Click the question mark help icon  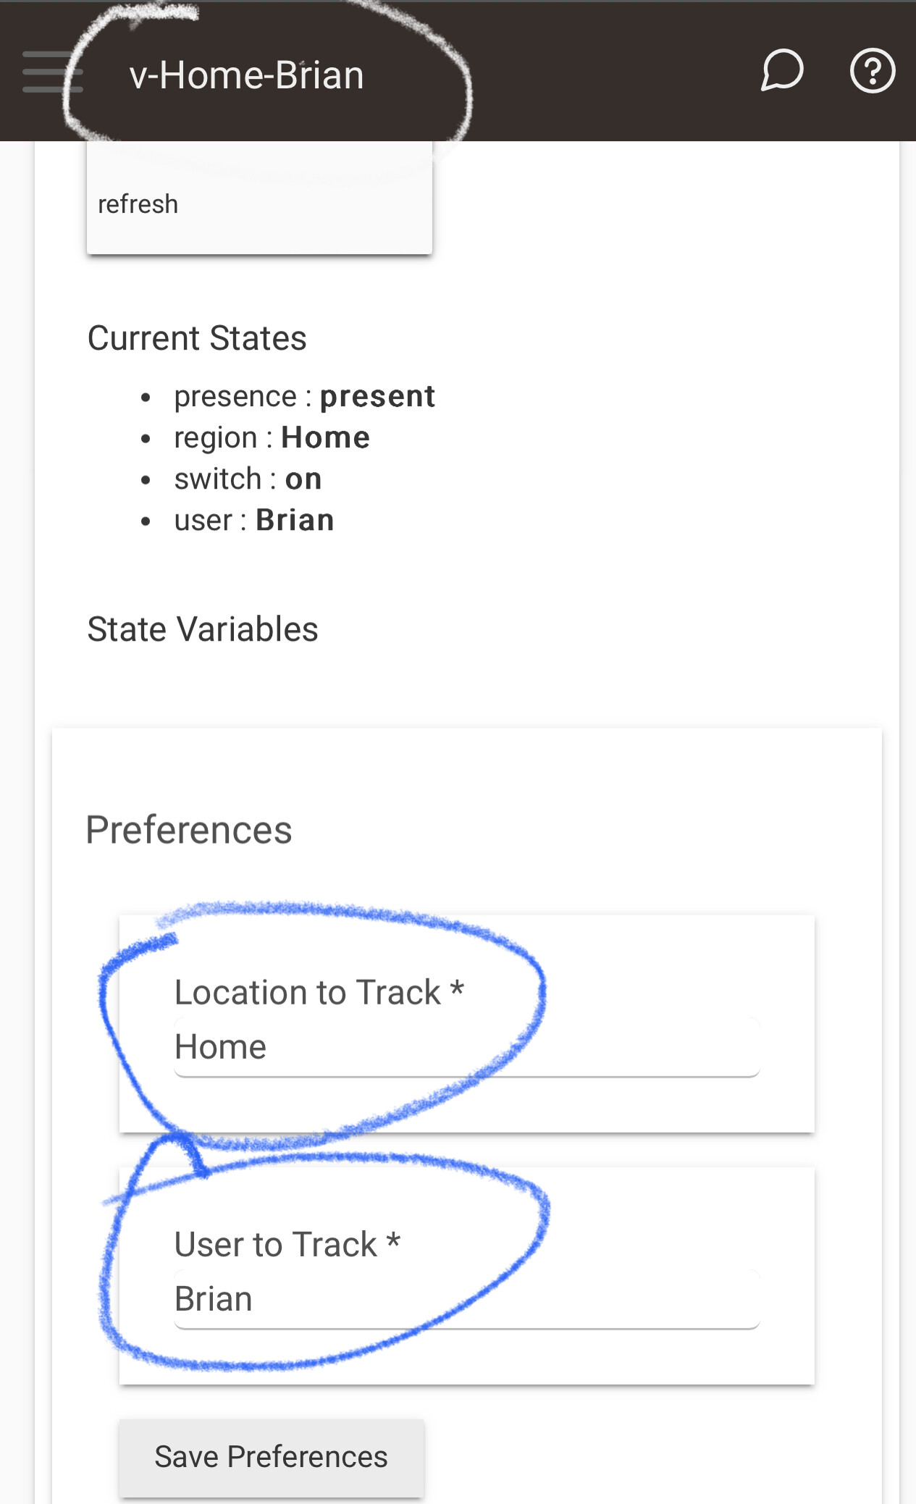(872, 71)
